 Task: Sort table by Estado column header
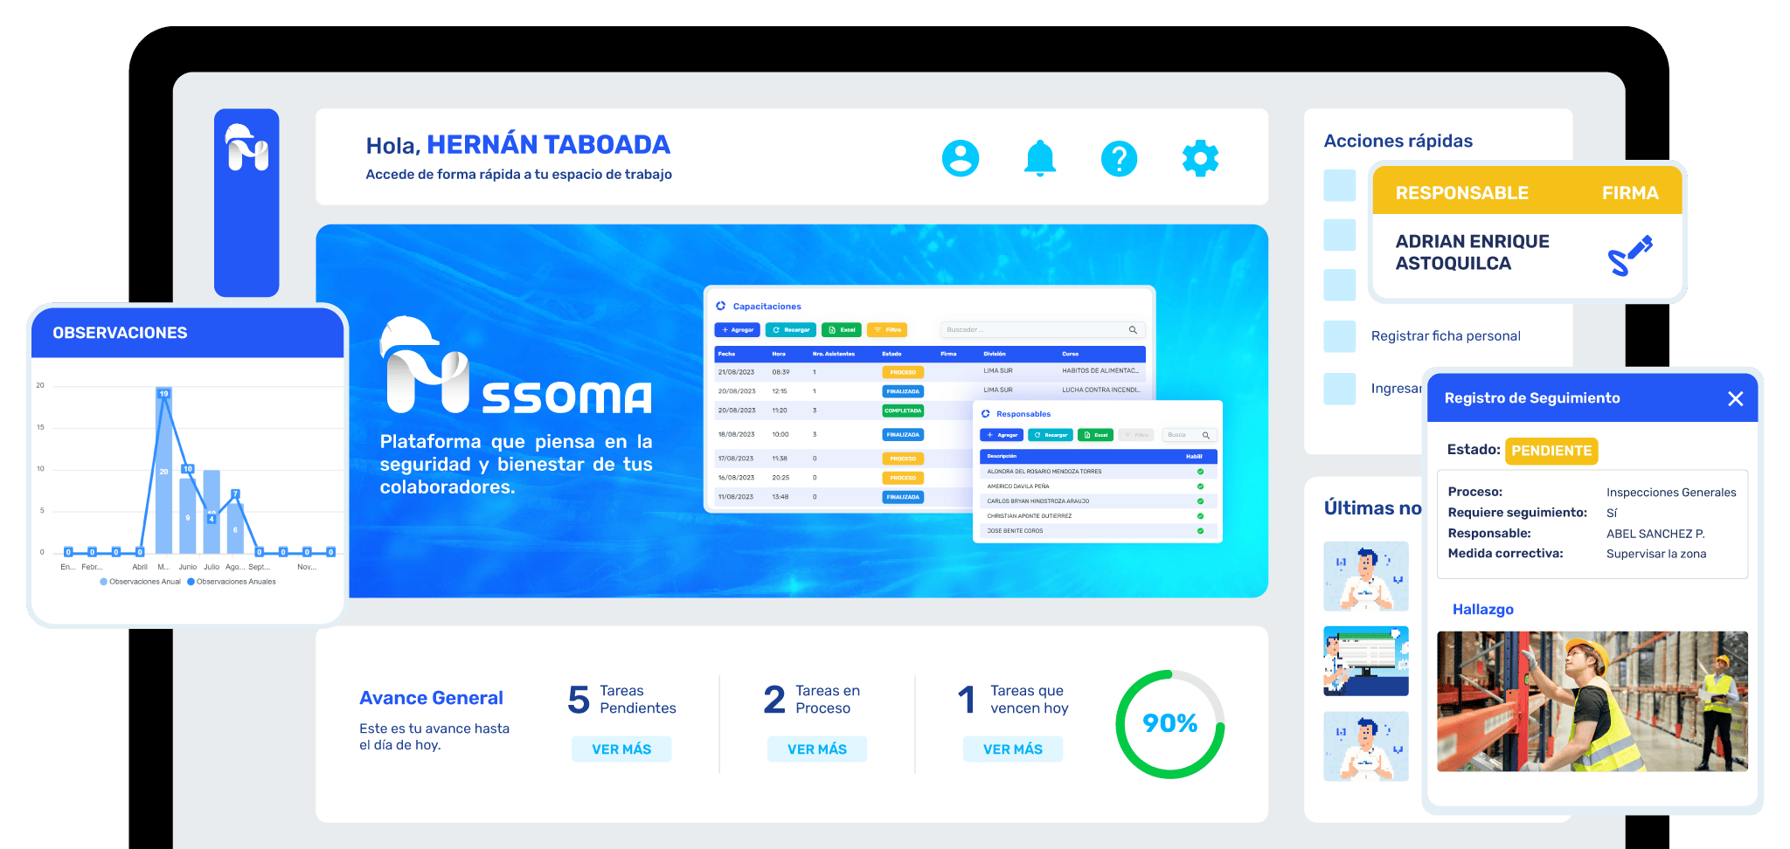pos(892,354)
